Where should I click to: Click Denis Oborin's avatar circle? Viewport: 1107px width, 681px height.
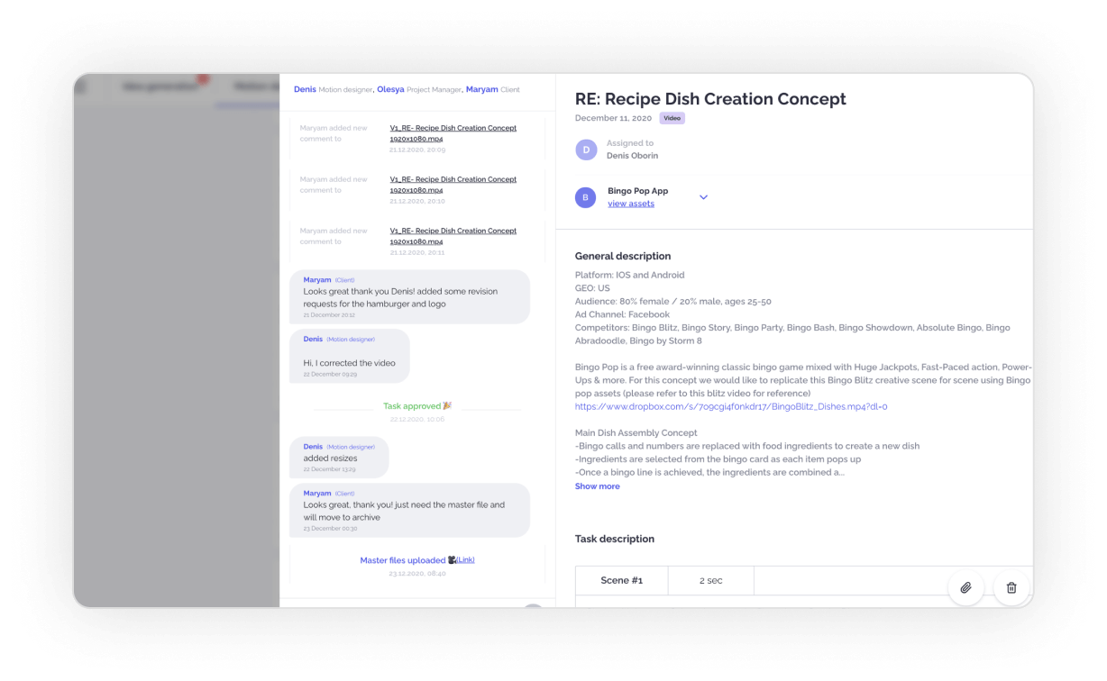point(586,150)
